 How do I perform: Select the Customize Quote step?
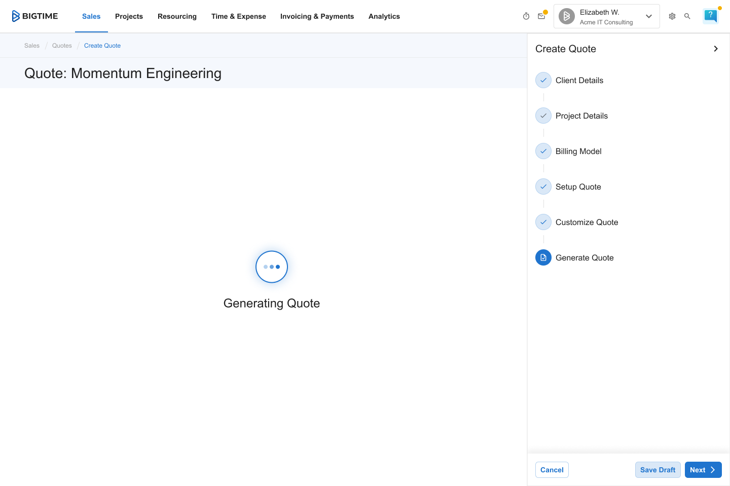pos(587,222)
